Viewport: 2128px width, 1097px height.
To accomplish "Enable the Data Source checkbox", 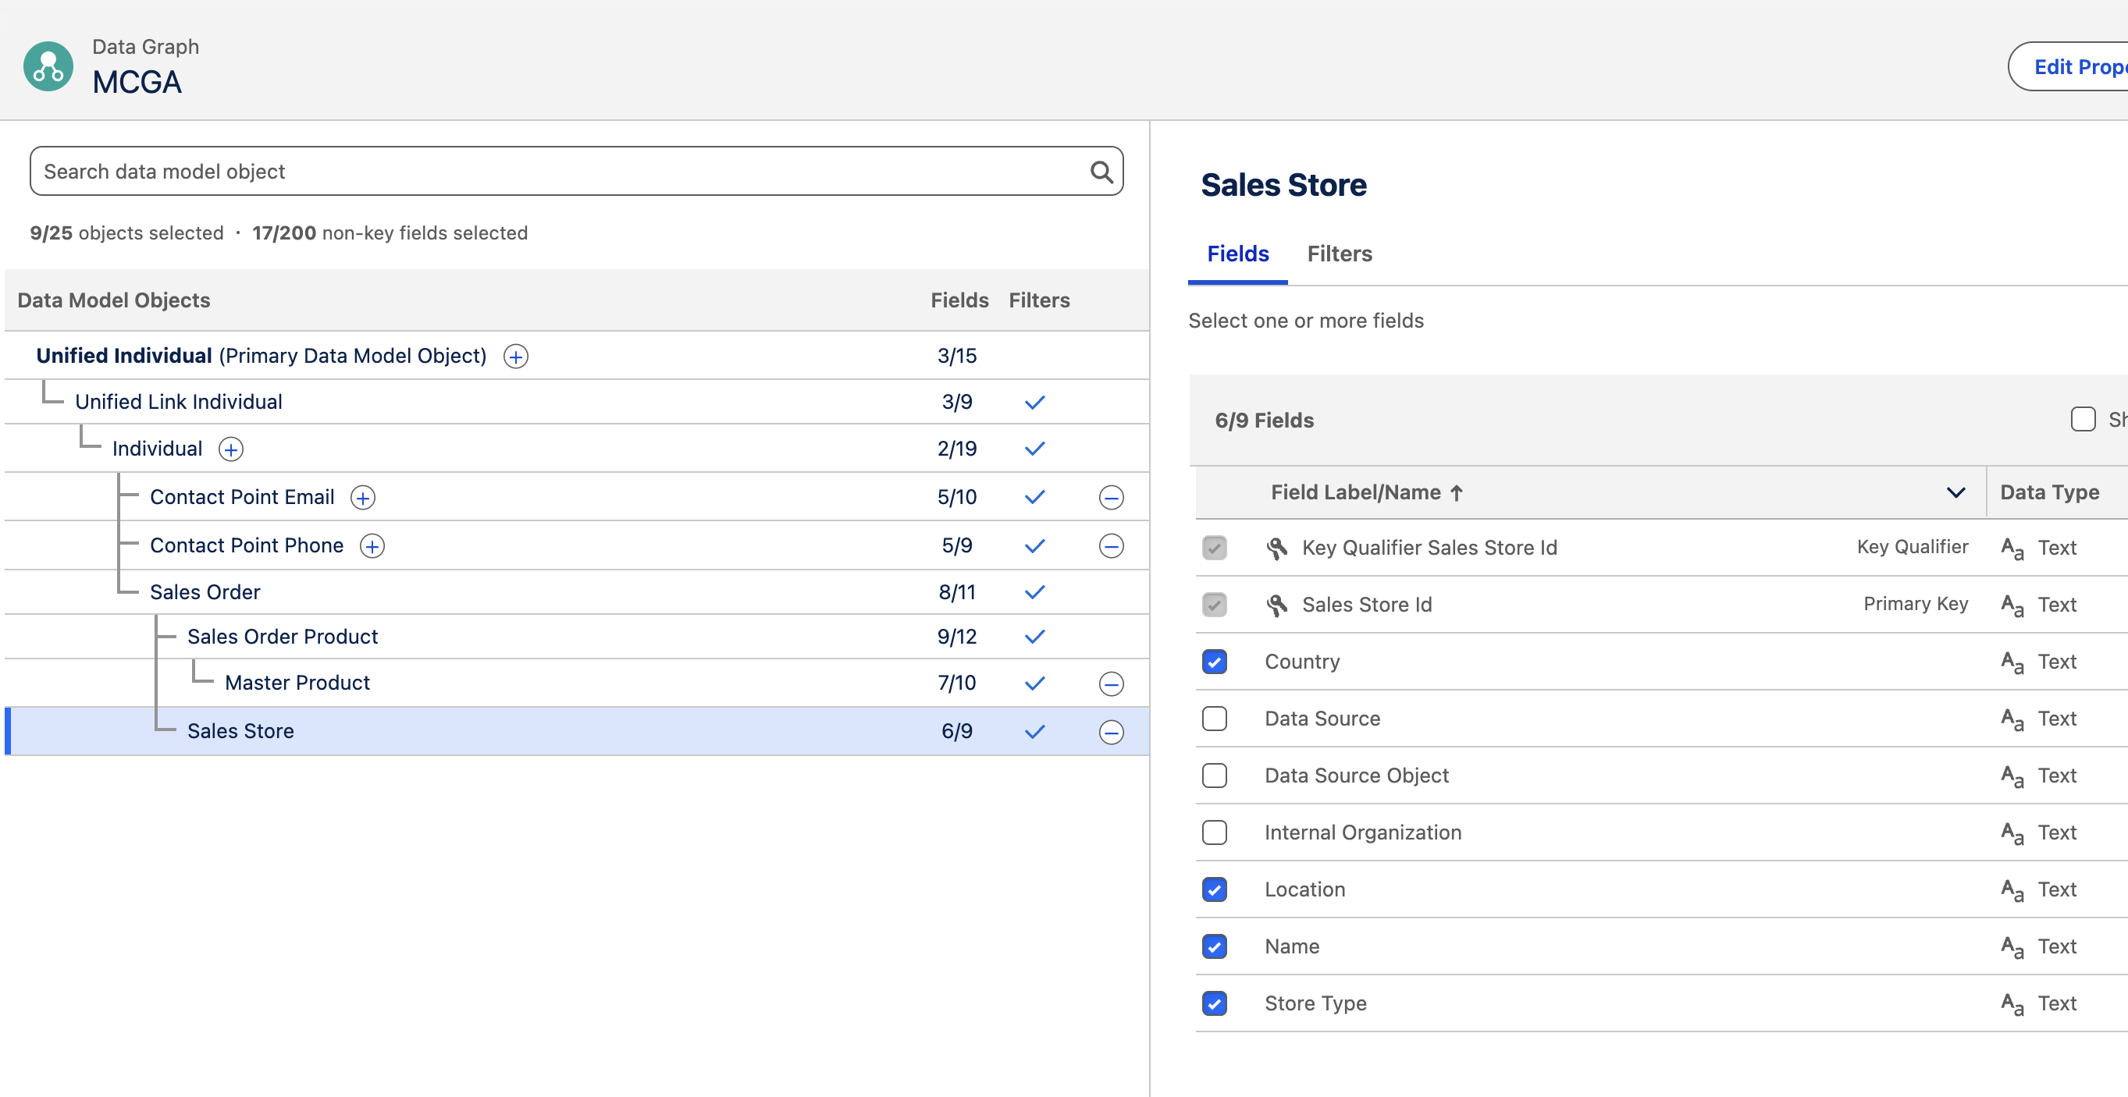I will tap(1215, 718).
